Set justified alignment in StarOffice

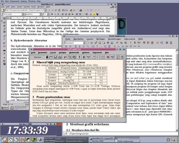[x=73, y=14]
